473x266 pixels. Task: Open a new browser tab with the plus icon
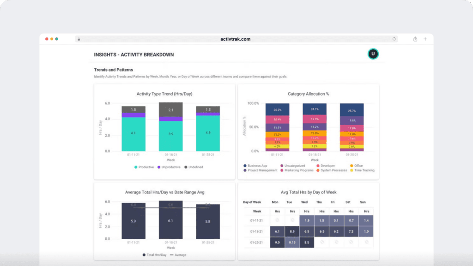click(425, 39)
